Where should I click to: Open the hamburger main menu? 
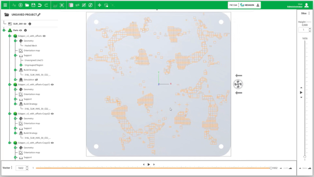click(x=5, y=5)
